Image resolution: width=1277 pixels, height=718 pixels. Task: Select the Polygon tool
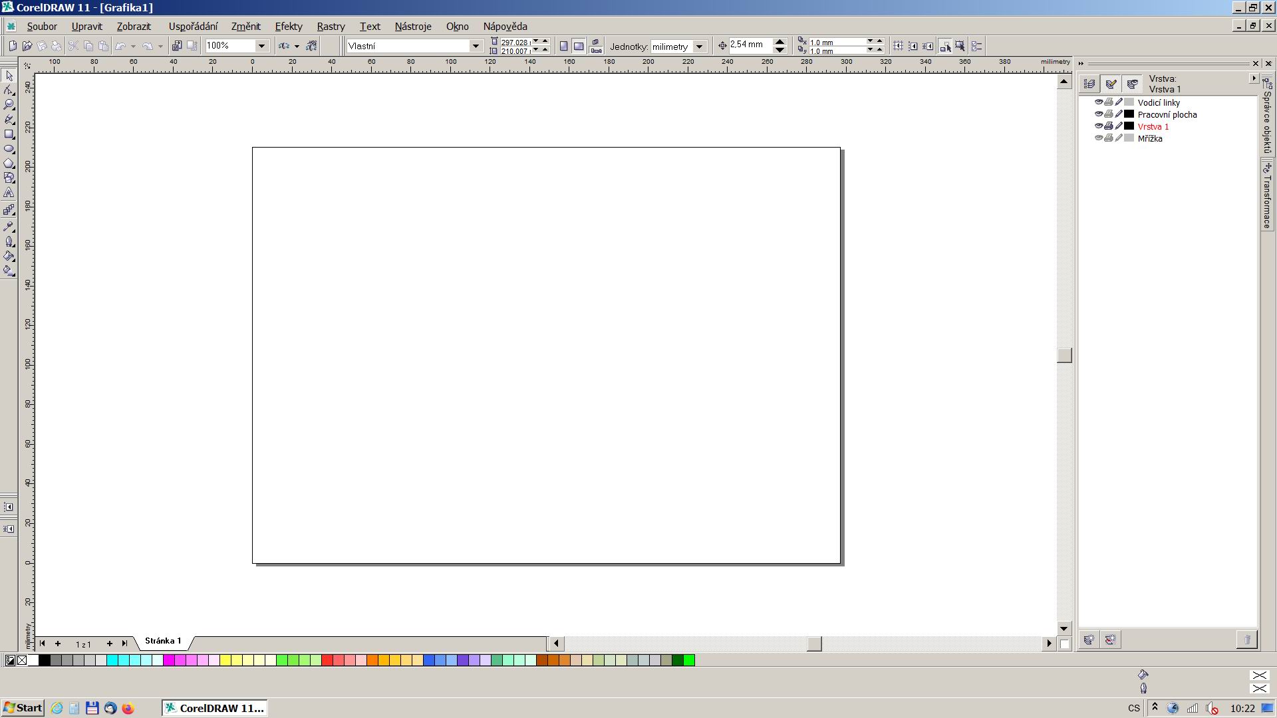pyautogui.click(x=9, y=164)
